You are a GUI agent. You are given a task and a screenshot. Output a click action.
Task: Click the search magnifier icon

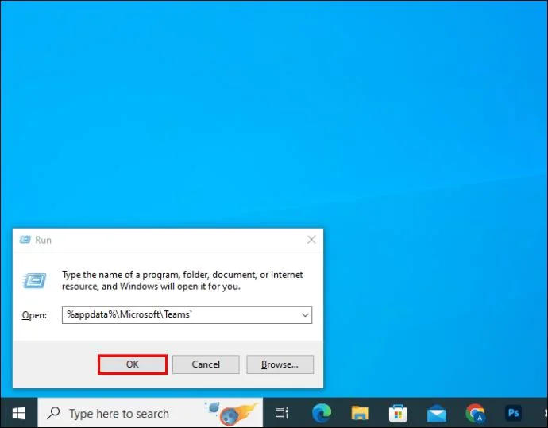53,413
